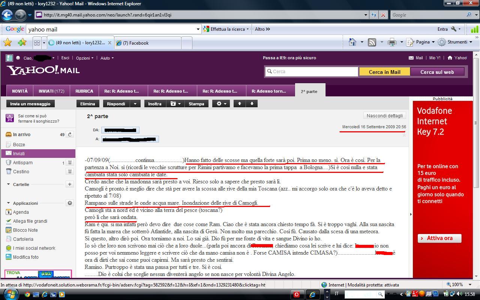Open the message actions gear menu

[x=222, y=103]
